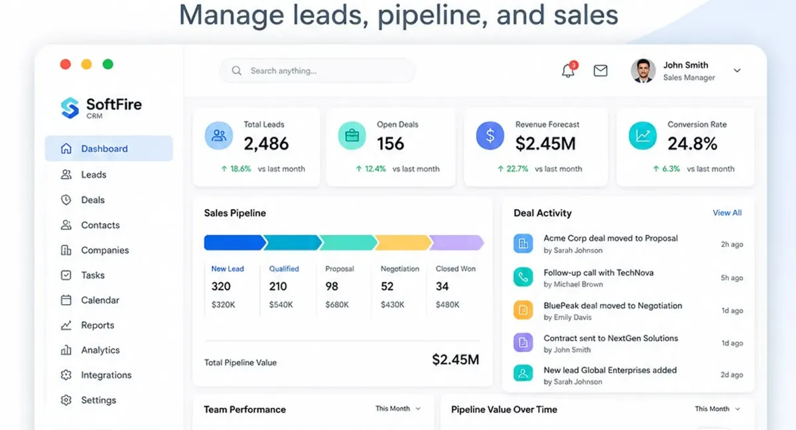Select the dark blue New Lead pipeline segment
The height and width of the screenshot is (430, 796).
235,242
